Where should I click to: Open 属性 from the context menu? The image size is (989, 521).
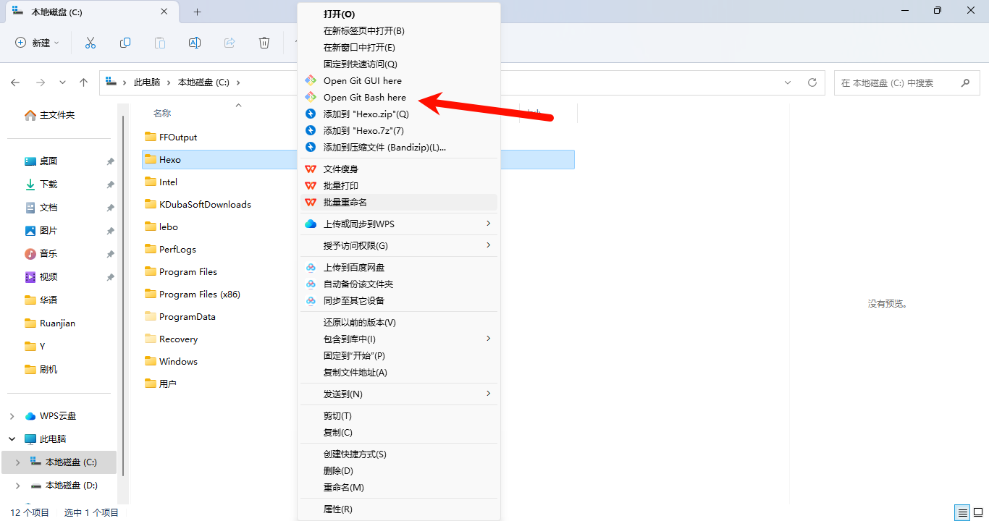(x=337, y=509)
